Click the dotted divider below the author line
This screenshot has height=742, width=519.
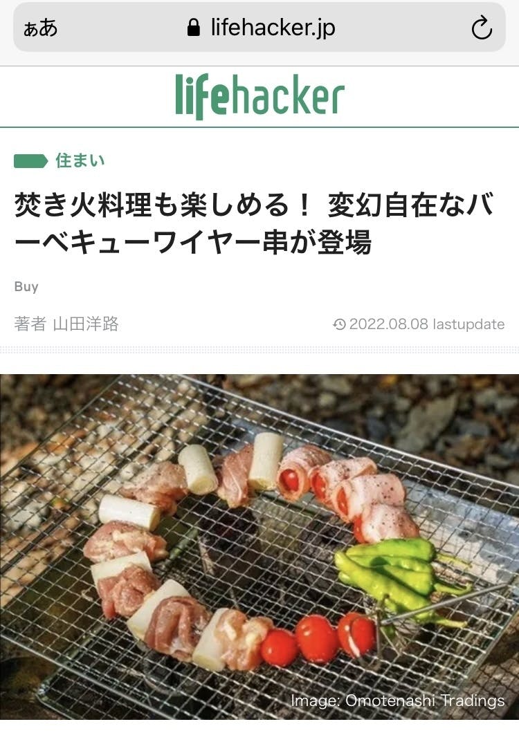[x=259, y=350]
